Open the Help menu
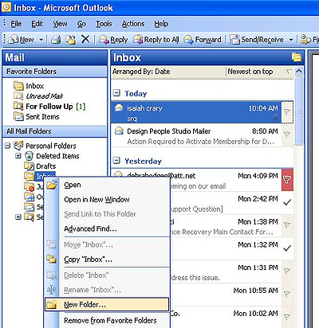 [x=161, y=24]
